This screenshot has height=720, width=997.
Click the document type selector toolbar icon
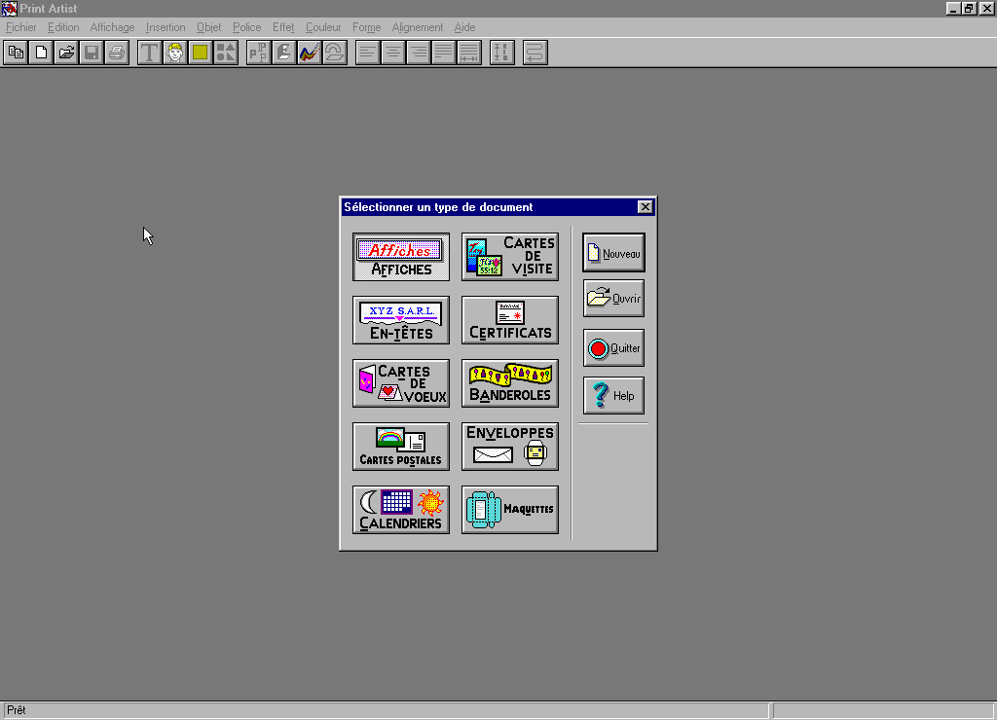[x=16, y=53]
